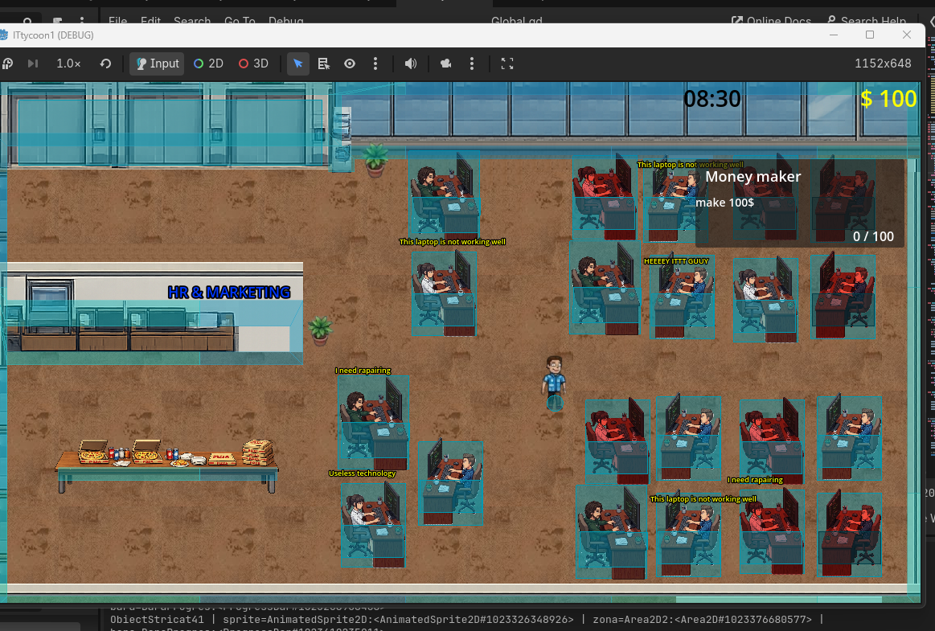Image resolution: width=935 pixels, height=631 pixels.
Task: Click the pizza boxes table
Action: click(167, 465)
